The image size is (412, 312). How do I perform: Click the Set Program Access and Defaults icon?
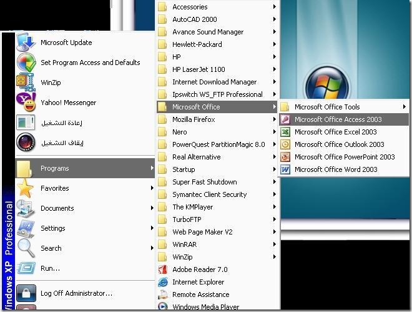(26, 63)
